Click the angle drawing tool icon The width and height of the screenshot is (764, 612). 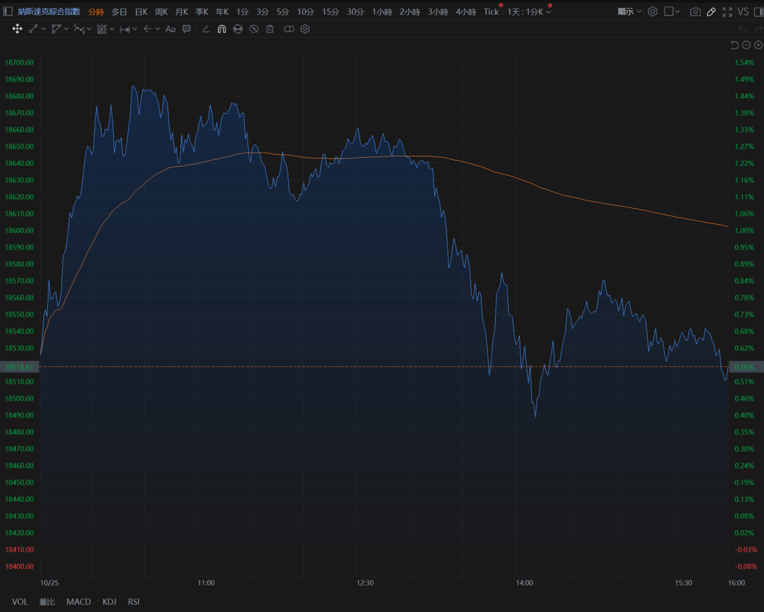pos(206,29)
